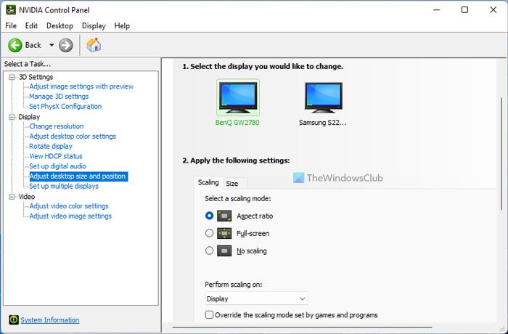Open the Display menu
This screenshot has width=508, height=334.
(x=94, y=26)
